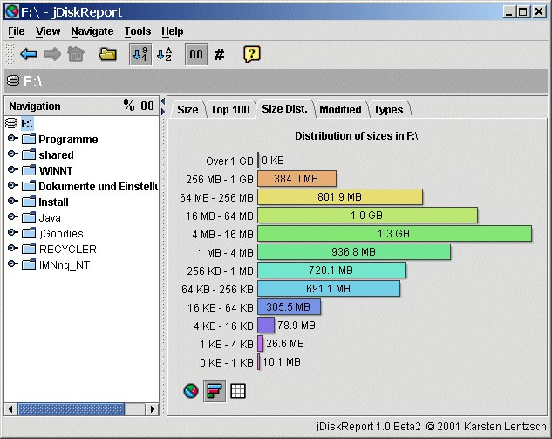The height and width of the screenshot is (439, 552).
Task: Toggle sort by size button
Action: 140,55
